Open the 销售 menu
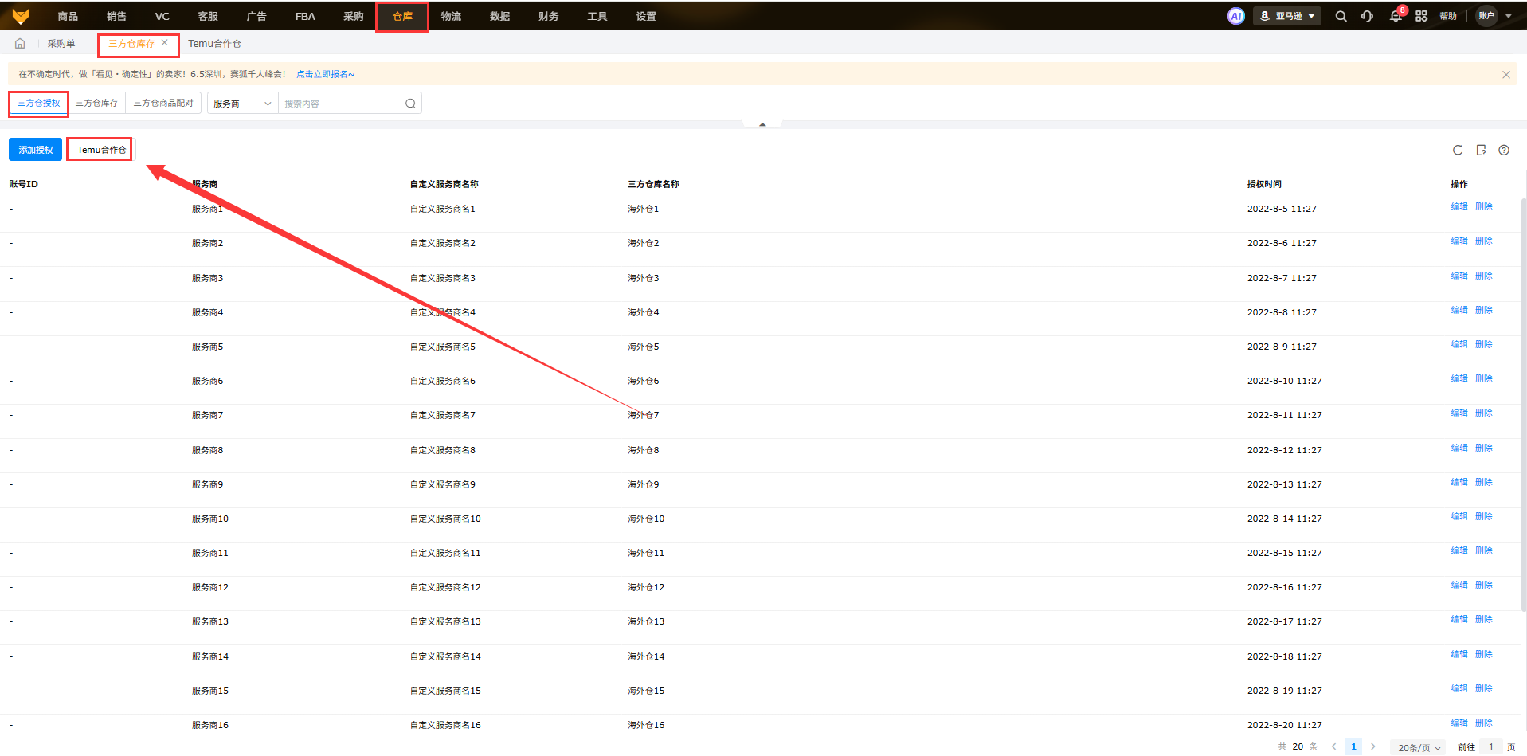 (x=116, y=16)
